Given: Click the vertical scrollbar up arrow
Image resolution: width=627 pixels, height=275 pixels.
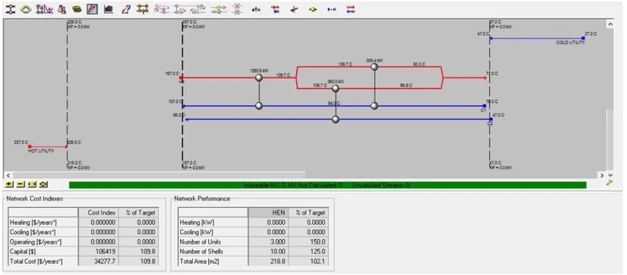Looking at the screenshot, I should [610, 24].
